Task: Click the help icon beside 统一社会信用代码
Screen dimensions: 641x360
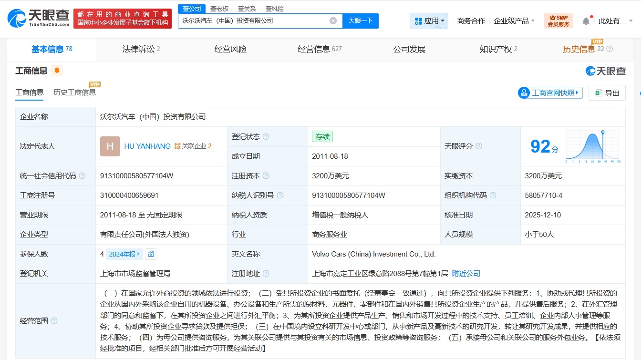Action: [82, 176]
